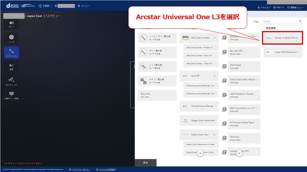Click IBM Cloud Direct Link document icon
The width and height of the screenshot is (307, 172).
click(224, 109)
